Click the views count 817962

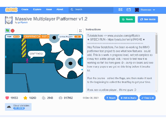[x=68, y=98]
